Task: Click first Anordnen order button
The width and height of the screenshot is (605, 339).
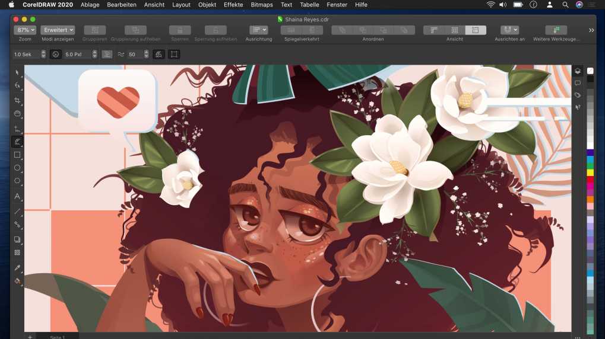Action: coord(342,30)
